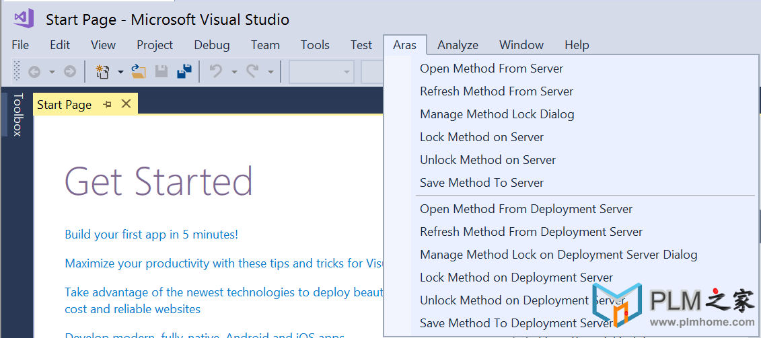Click the Redo arrow icon
The width and height of the screenshot is (761, 338).
pyautogui.click(x=252, y=72)
